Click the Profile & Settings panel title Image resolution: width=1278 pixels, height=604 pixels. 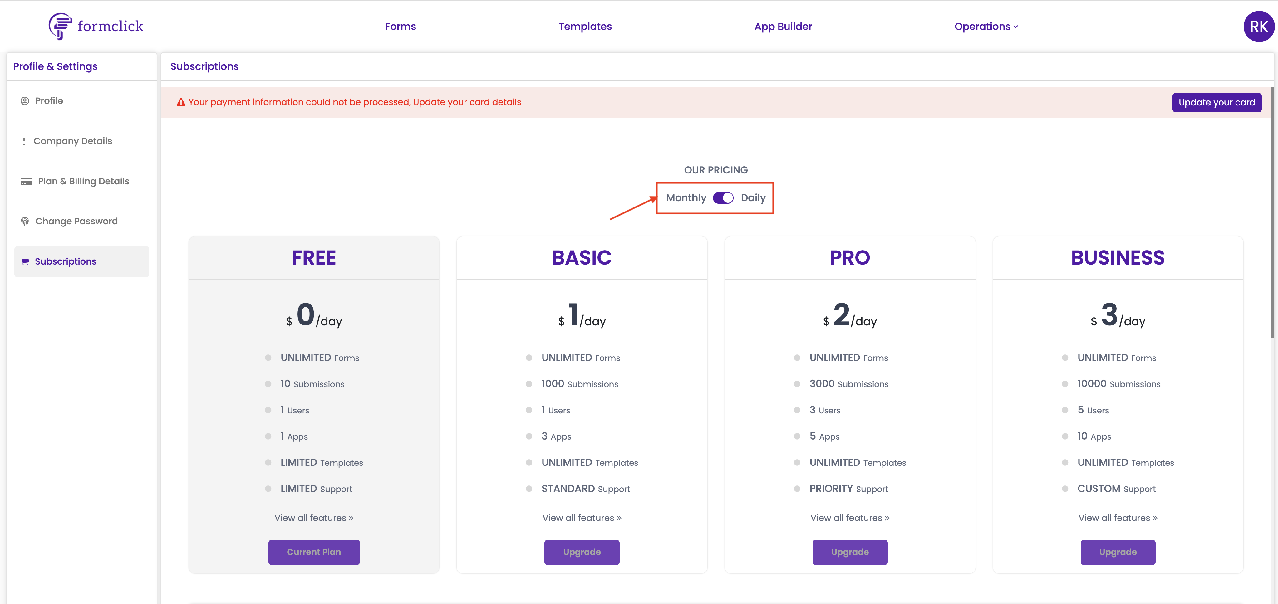tap(55, 66)
